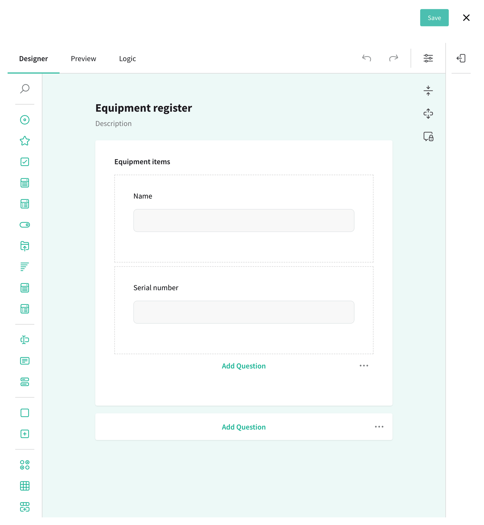The image size is (484, 525).
Task: Add Question inside Equipment items panel
Action: click(x=244, y=366)
